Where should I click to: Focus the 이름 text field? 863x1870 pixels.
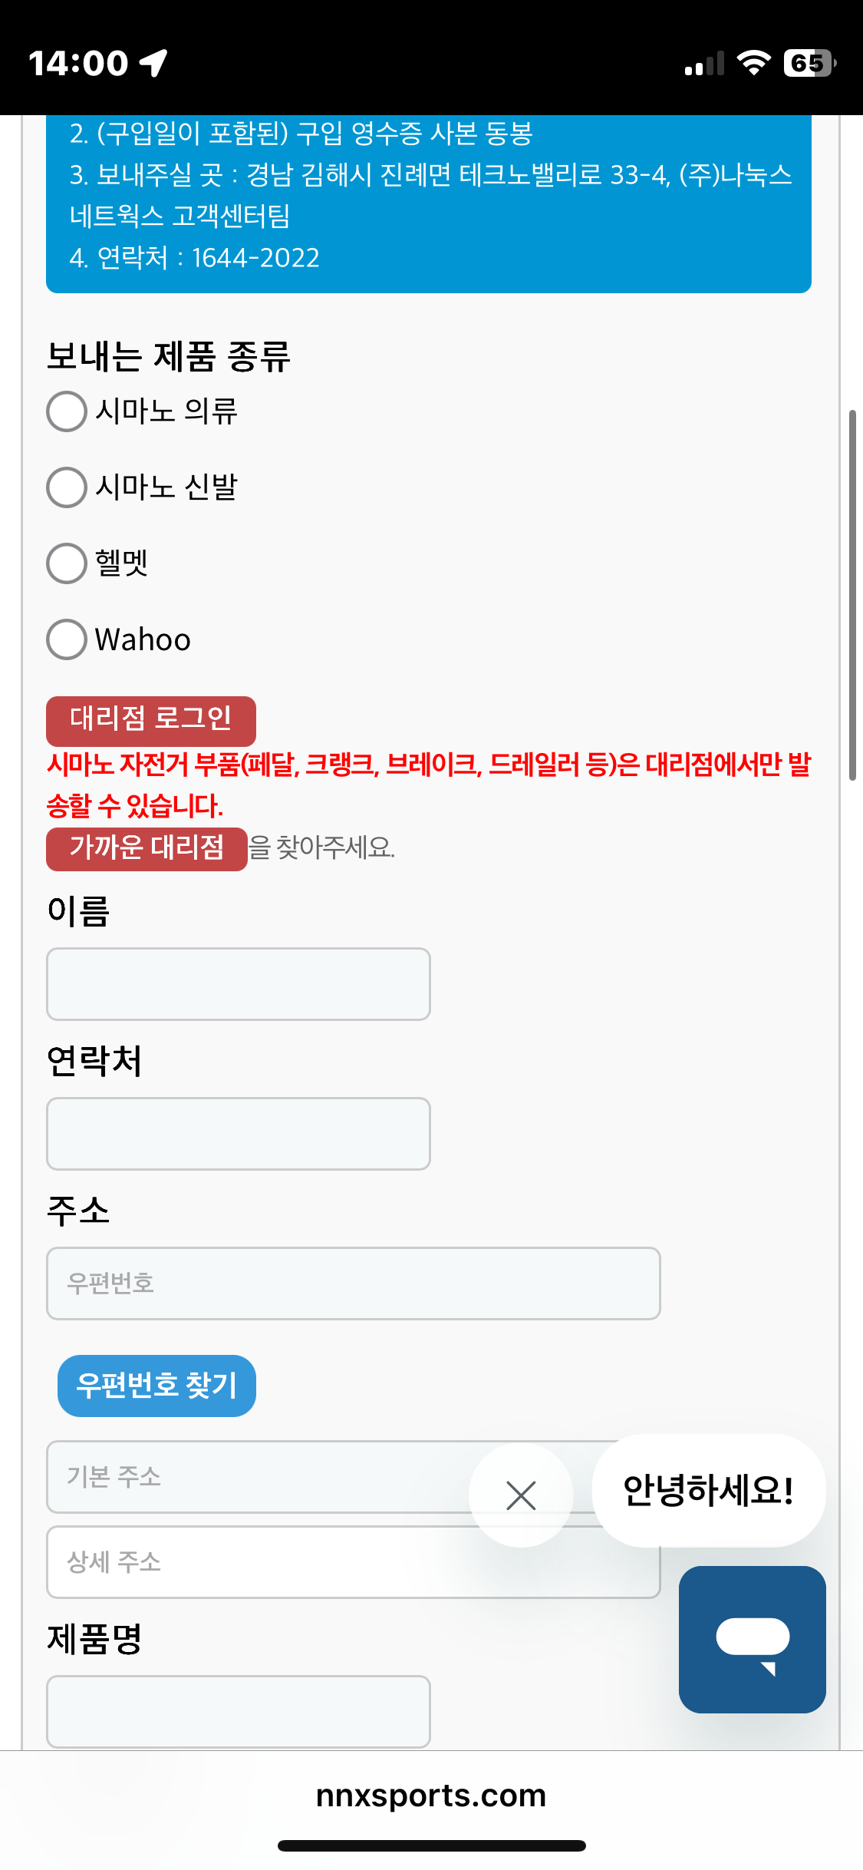[x=239, y=984]
